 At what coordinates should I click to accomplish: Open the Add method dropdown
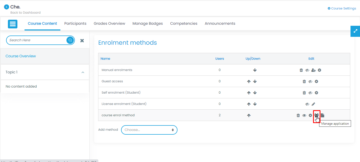click(149, 130)
